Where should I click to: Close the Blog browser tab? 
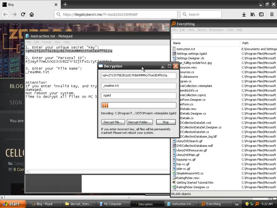[56, 5]
